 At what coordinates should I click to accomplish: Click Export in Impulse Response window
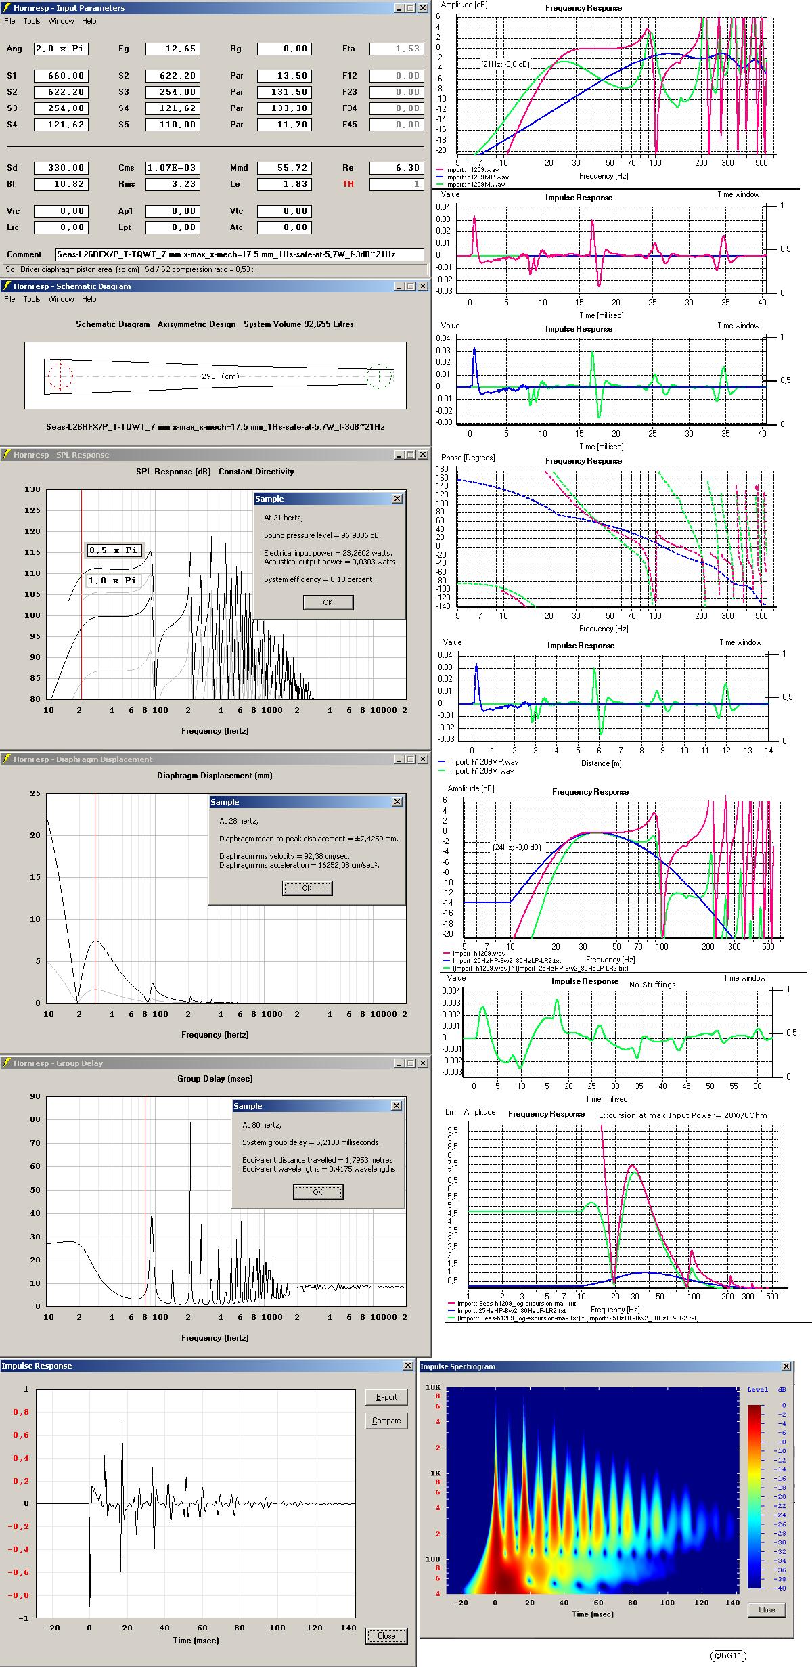click(386, 1397)
